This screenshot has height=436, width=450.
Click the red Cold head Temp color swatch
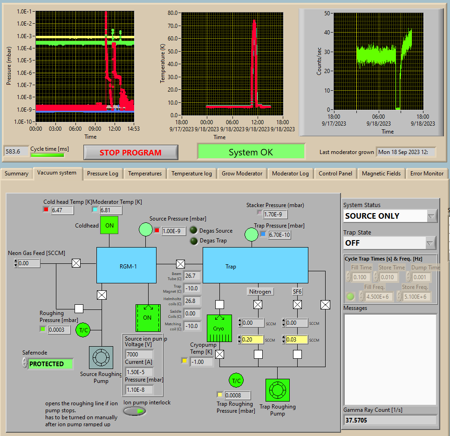tap(46, 210)
